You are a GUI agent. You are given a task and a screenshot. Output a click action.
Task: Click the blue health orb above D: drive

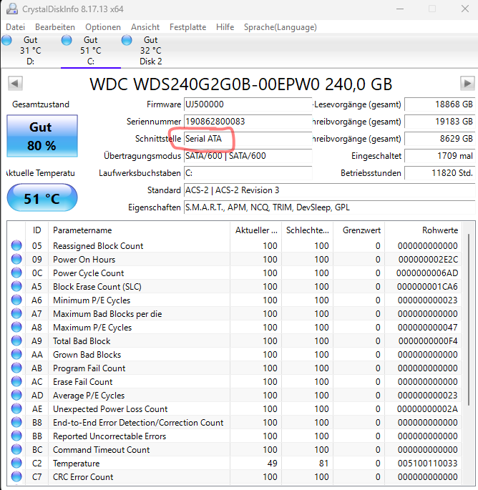pos(6,40)
